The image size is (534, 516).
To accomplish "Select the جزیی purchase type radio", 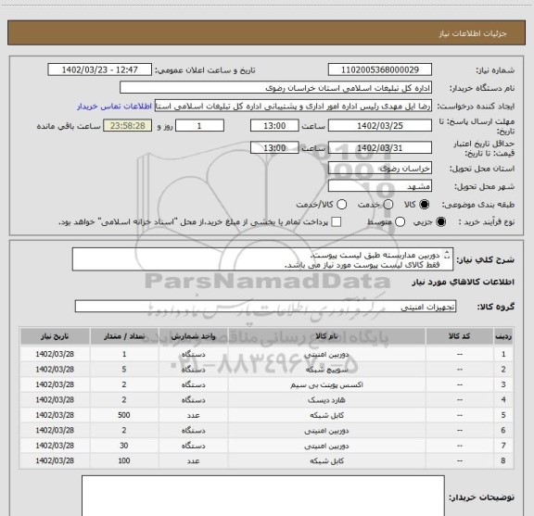I will point(441,222).
